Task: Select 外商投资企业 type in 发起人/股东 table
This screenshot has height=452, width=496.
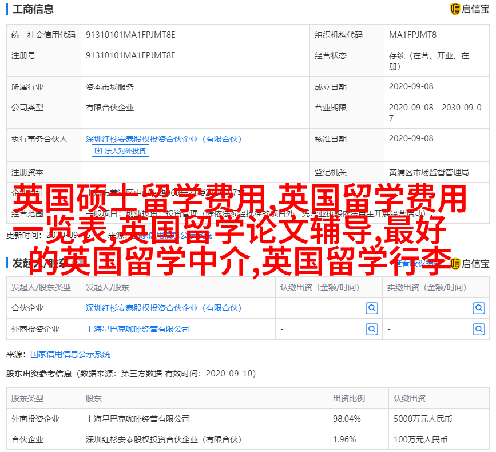Action: [x=35, y=329]
